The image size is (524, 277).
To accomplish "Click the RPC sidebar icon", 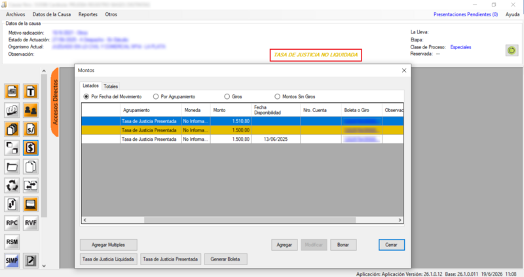I will tap(12, 223).
